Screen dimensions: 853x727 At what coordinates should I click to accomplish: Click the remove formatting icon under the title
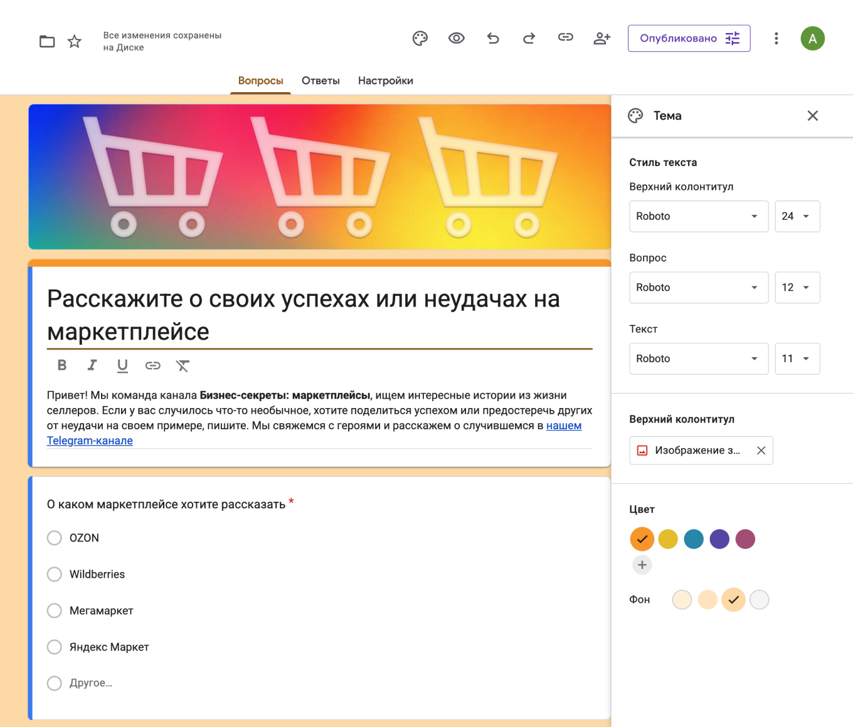183,365
